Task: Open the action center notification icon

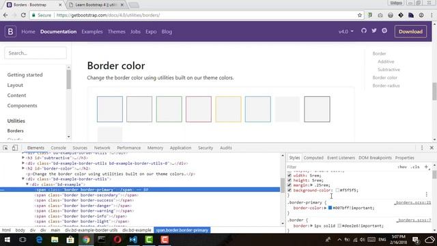Action: point(416,240)
